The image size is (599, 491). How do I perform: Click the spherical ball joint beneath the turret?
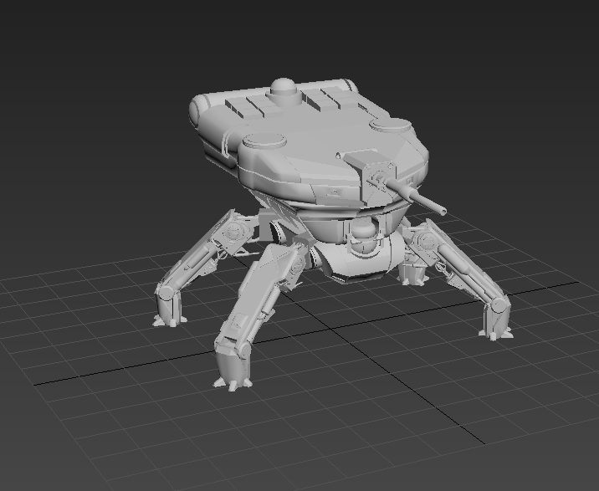(x=363, y=237)
